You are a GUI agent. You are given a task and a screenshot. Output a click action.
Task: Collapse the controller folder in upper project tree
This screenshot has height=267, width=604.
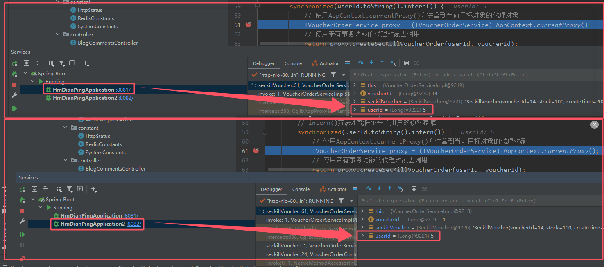pyautogui.click(x=58, y=35)
